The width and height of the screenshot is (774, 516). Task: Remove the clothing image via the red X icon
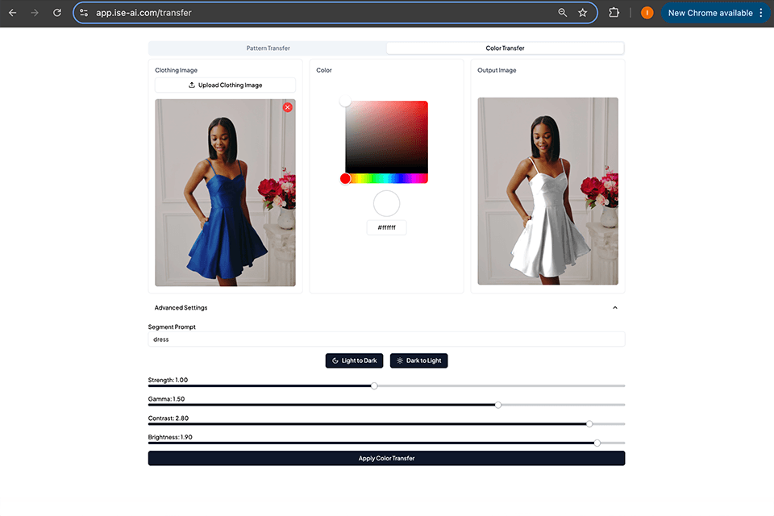click(288, 106)
